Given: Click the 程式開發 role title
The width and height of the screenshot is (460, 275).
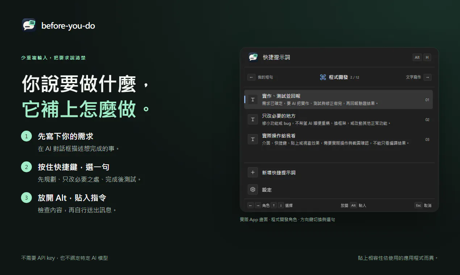Looking at the screenshot, I should click(338, 77).
